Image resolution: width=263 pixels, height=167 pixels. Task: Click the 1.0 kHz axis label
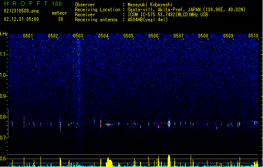coord(3,75)
